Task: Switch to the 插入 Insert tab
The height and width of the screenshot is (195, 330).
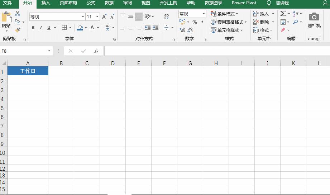Action: pyautogui.click(x=46, y=3)
